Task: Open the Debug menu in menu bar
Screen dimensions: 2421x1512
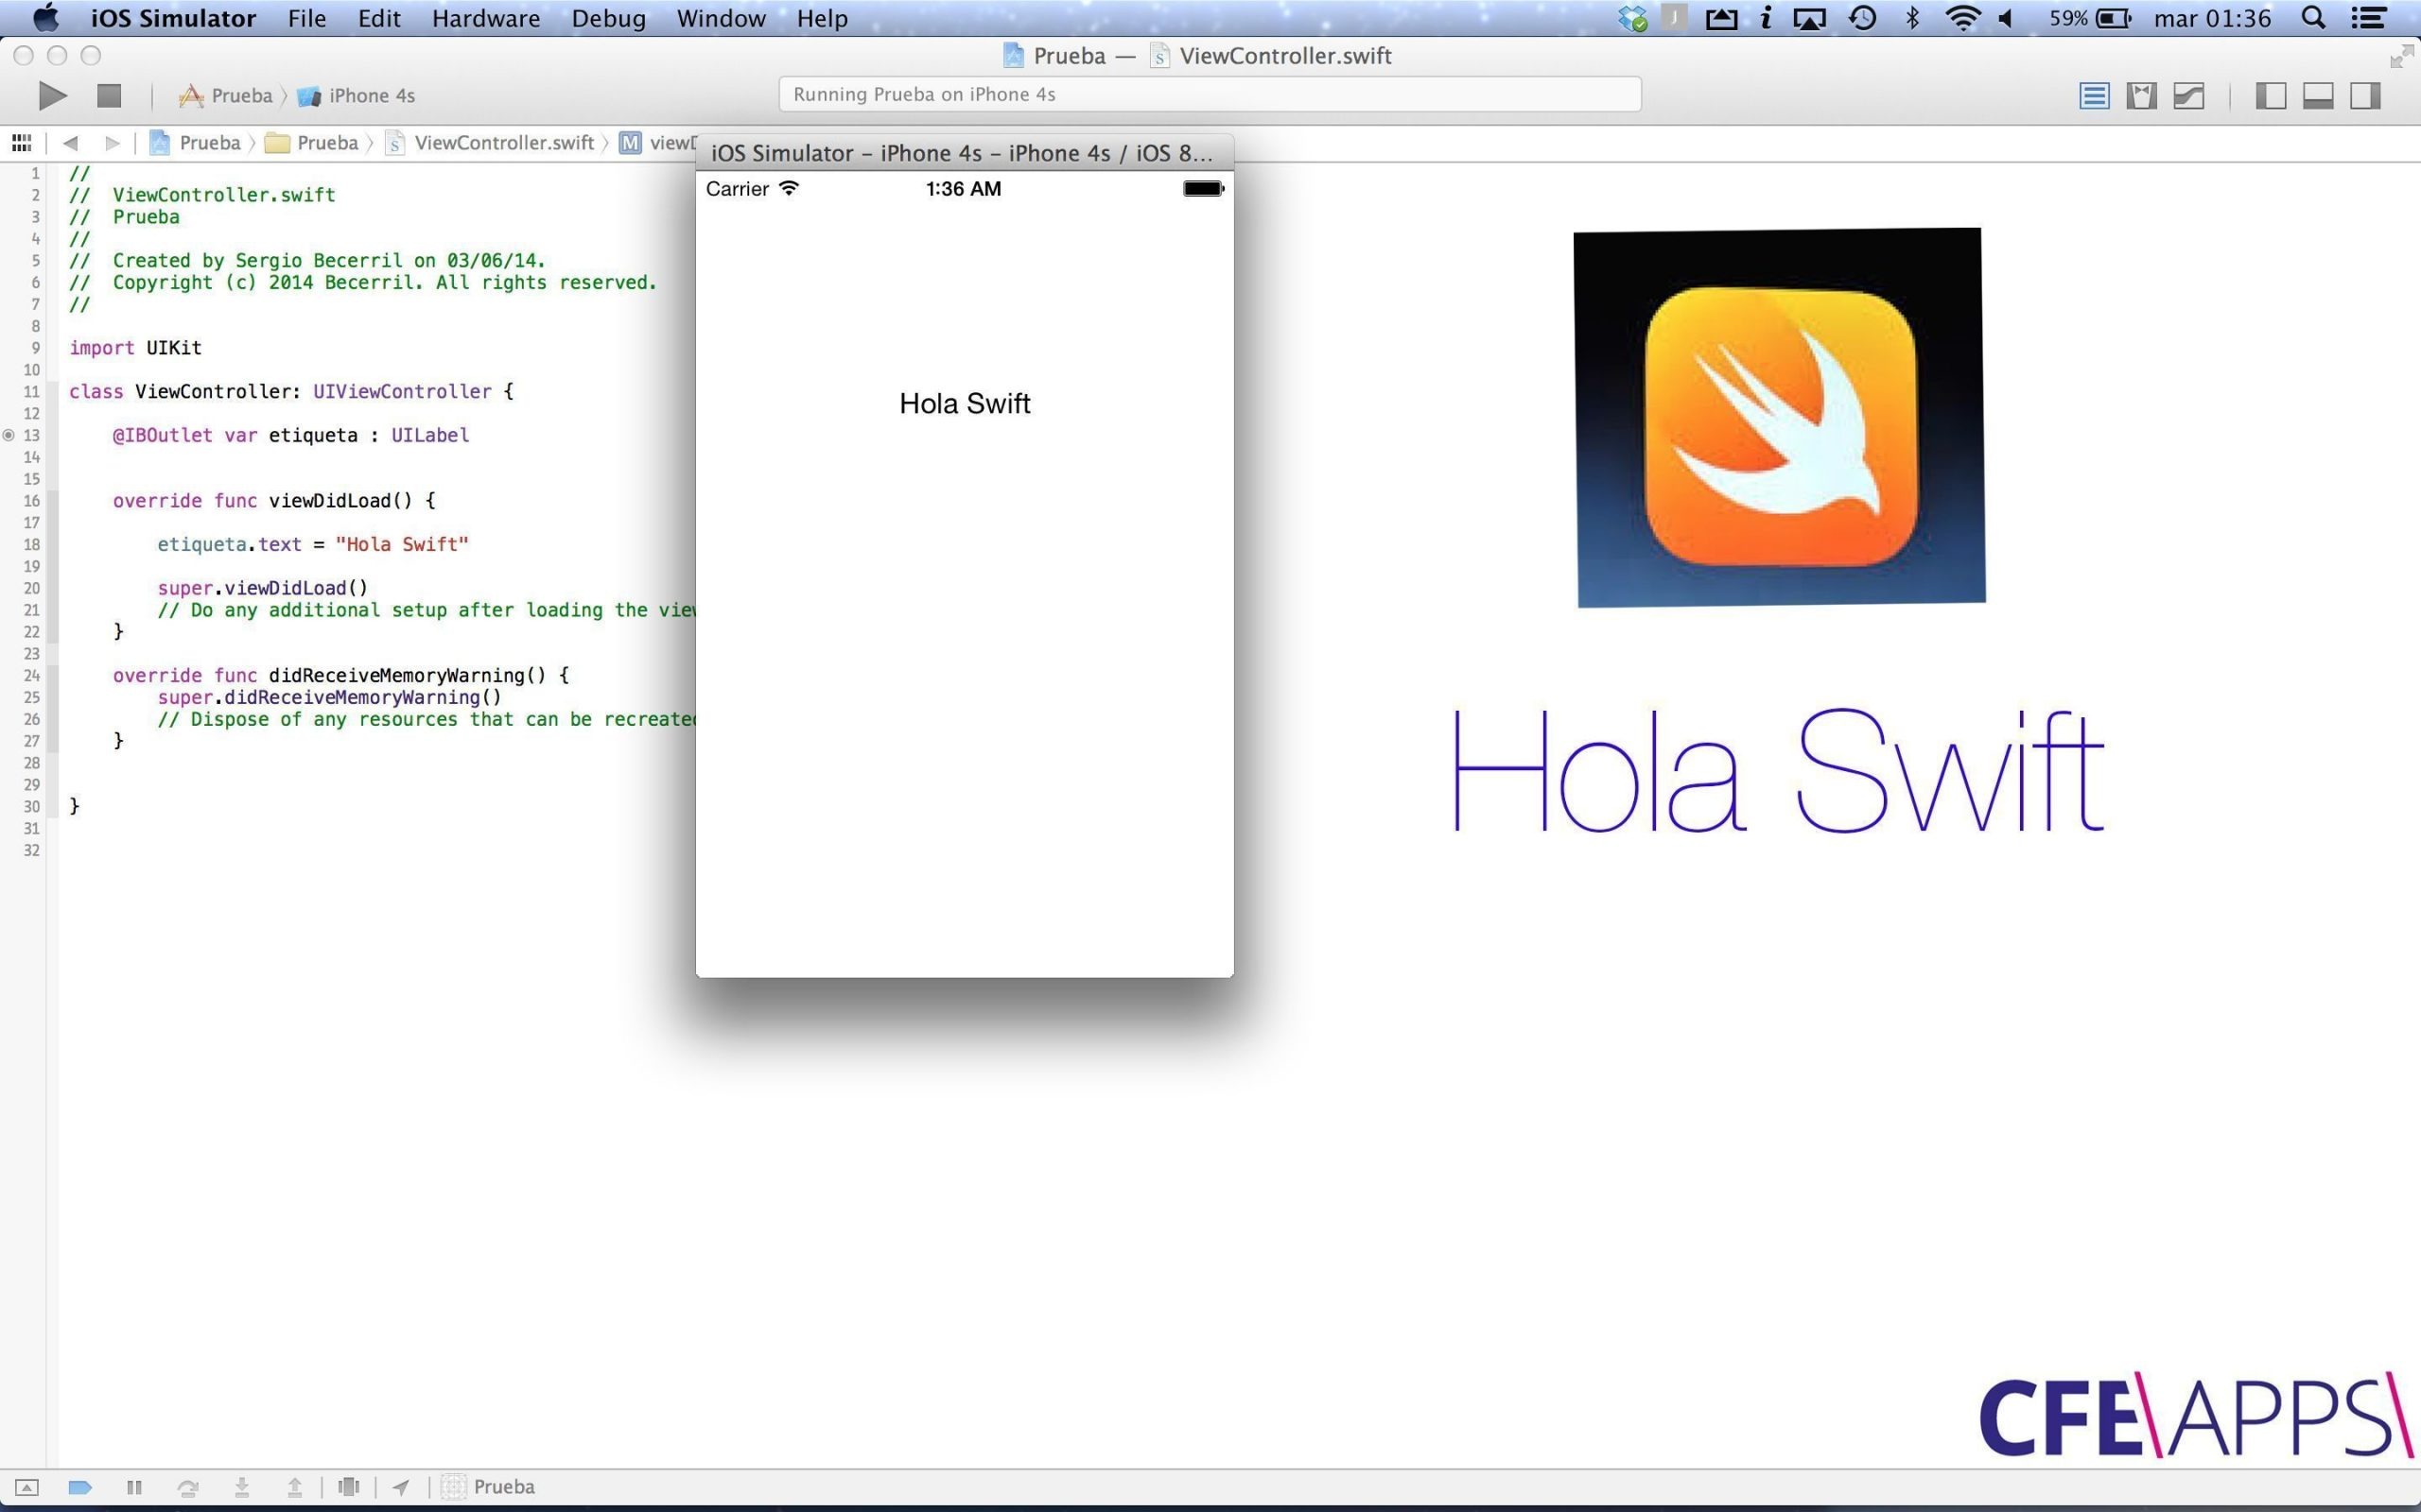Action: pos(608,18)
